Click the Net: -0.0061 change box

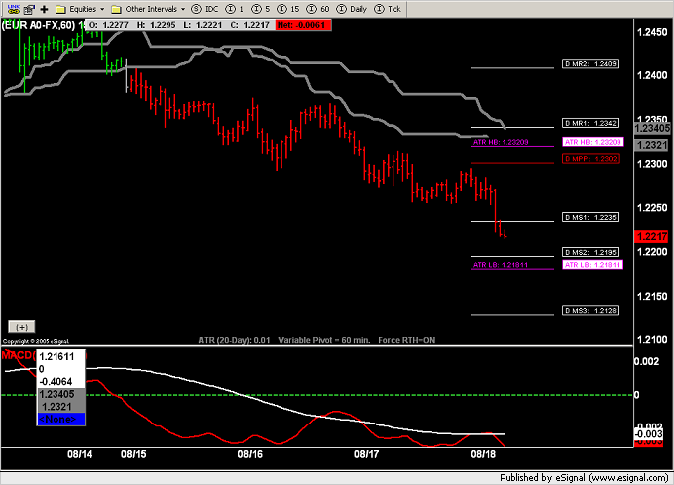coord(303,25)
